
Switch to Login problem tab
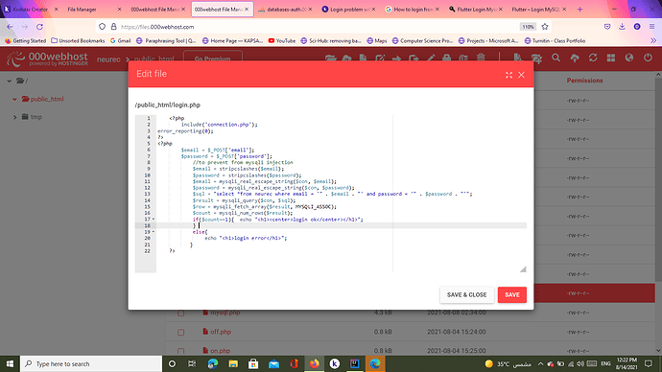point(348,10)
